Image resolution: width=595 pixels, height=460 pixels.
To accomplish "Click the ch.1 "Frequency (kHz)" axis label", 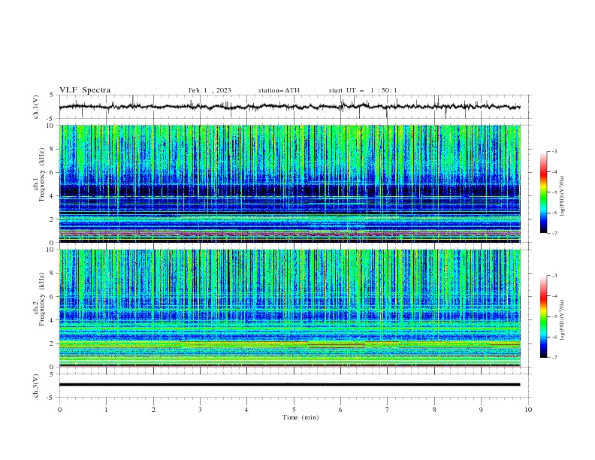I will 41,175.
